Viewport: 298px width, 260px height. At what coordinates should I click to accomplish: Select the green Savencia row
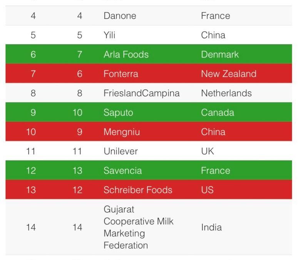[149, 170]
